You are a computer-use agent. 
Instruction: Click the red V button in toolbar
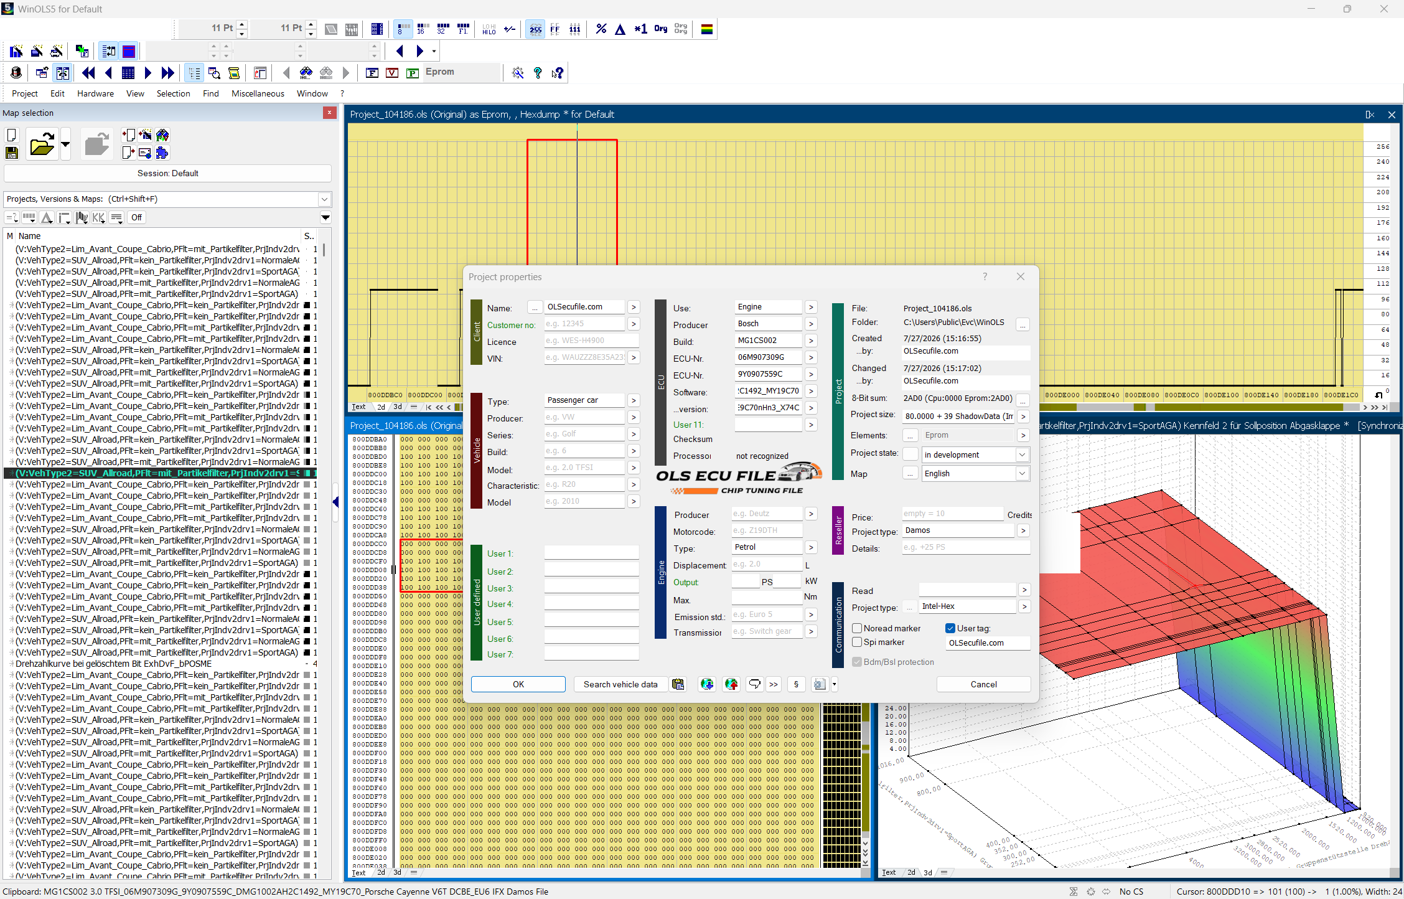tap(392, 73)
